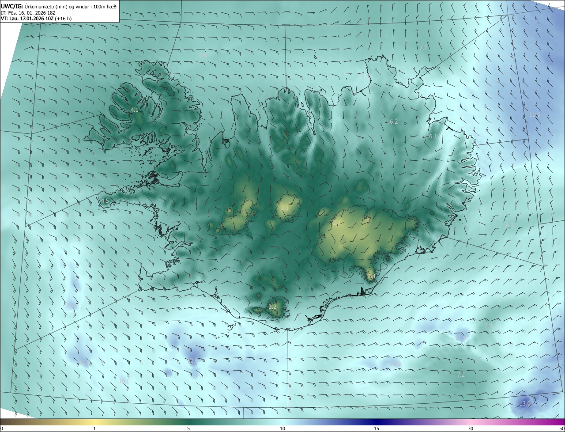The height and width of the screenshot is (432, 565).
Task: Click the colorbar tick label 15
Action: point(377,428)
